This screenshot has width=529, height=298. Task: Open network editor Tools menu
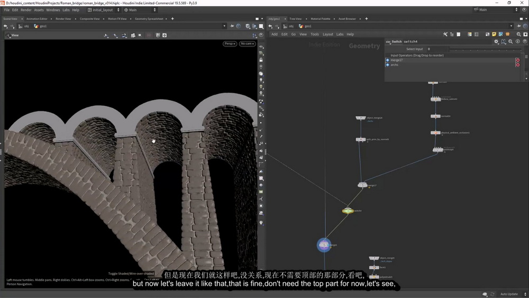tap(314, 34)
